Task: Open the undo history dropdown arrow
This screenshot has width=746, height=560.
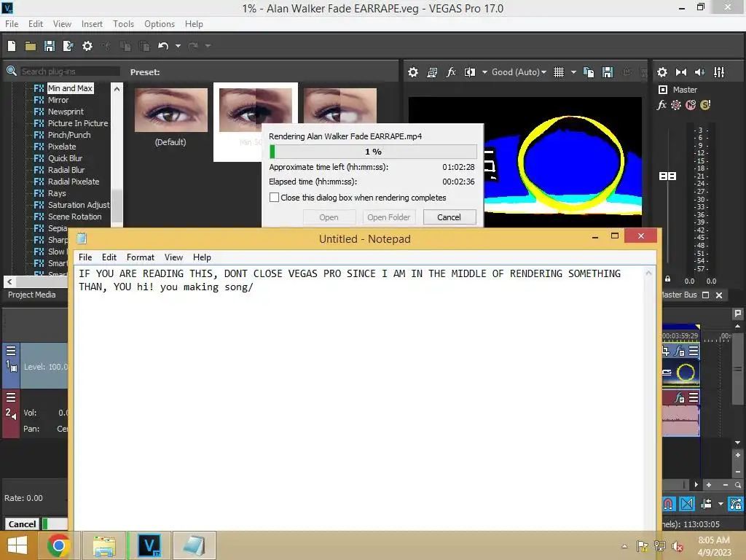Action: click(x=178, y=46)
